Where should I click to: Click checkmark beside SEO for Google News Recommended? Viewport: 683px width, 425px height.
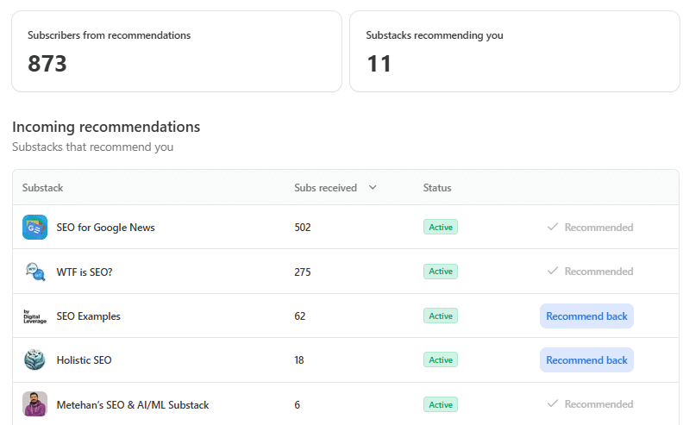[553, 228]
